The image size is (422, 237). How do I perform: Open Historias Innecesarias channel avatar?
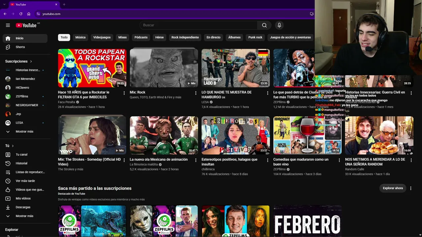pos(8,70)
